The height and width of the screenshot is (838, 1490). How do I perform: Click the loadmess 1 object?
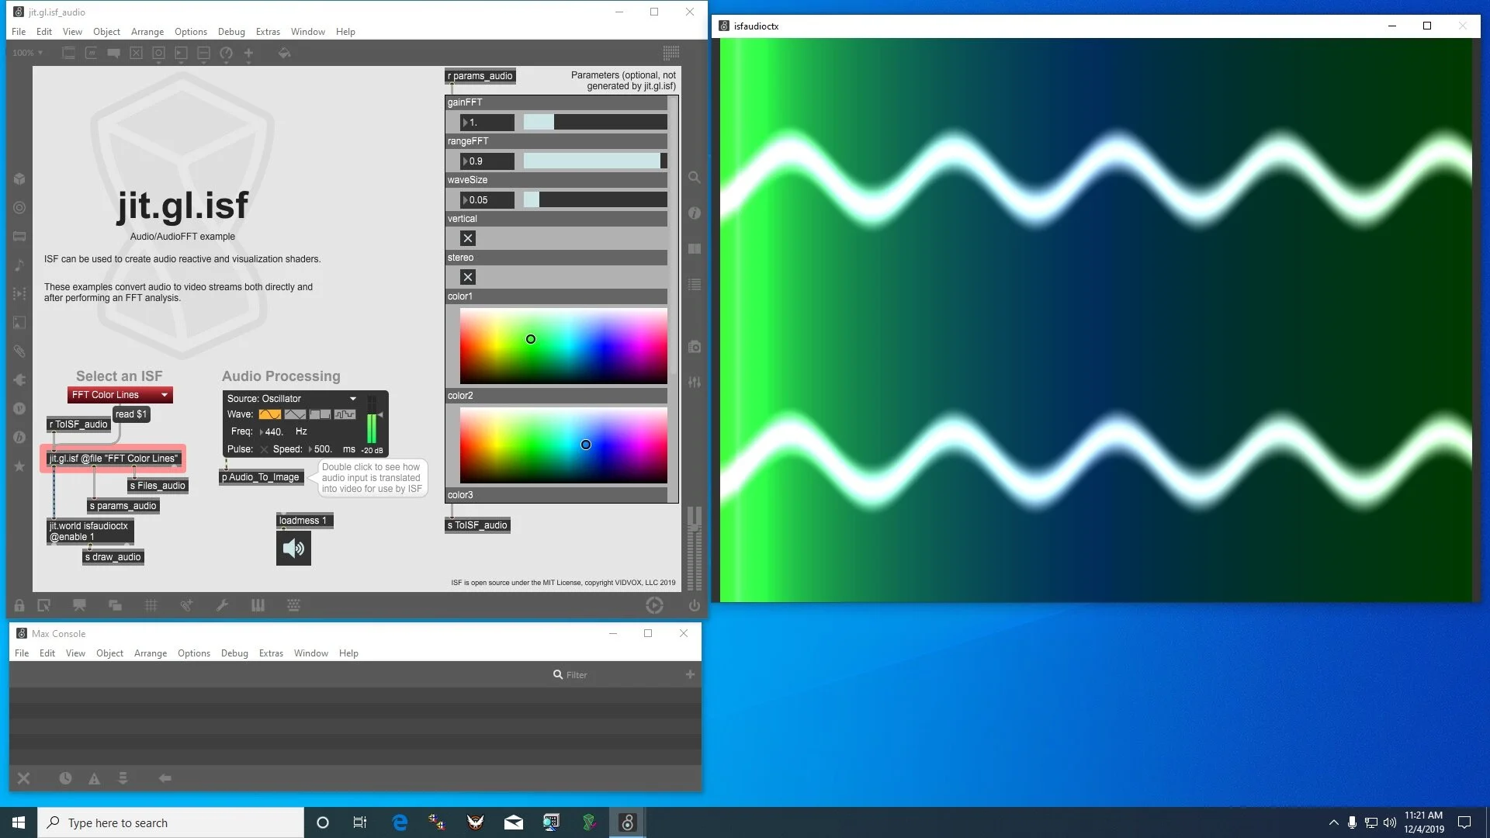303,521
